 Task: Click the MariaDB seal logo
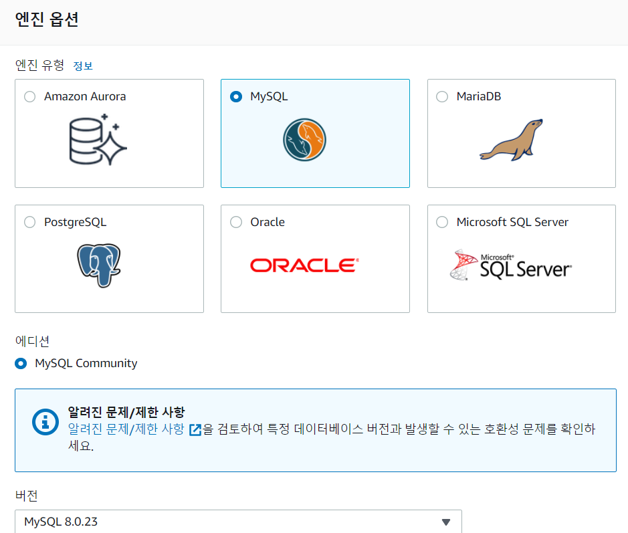[x=512, y=140]
